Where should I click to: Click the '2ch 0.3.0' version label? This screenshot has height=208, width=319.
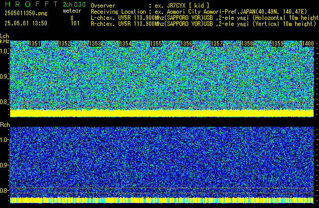tap(74, 5)
